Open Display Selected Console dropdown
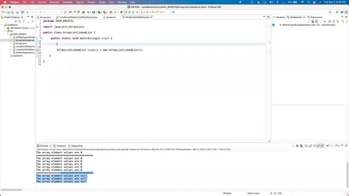The height and width of the screenshot is (196, 349). tap(333, 146)
